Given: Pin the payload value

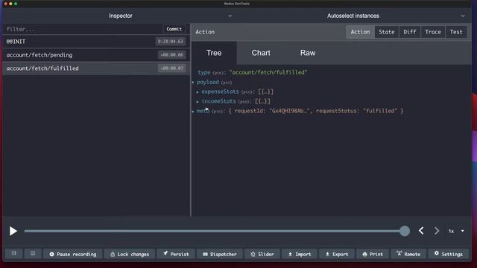Looking at the screenshot, I should tap(226, 83).
